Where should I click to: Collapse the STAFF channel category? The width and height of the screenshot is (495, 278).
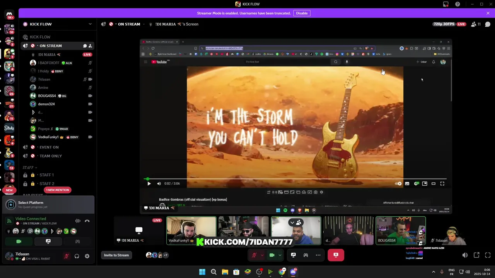[x=30, y=168]
